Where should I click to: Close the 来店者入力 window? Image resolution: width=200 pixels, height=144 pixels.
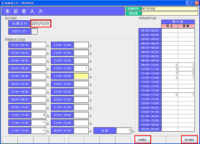pyautogui.click(x=197, y=2)
